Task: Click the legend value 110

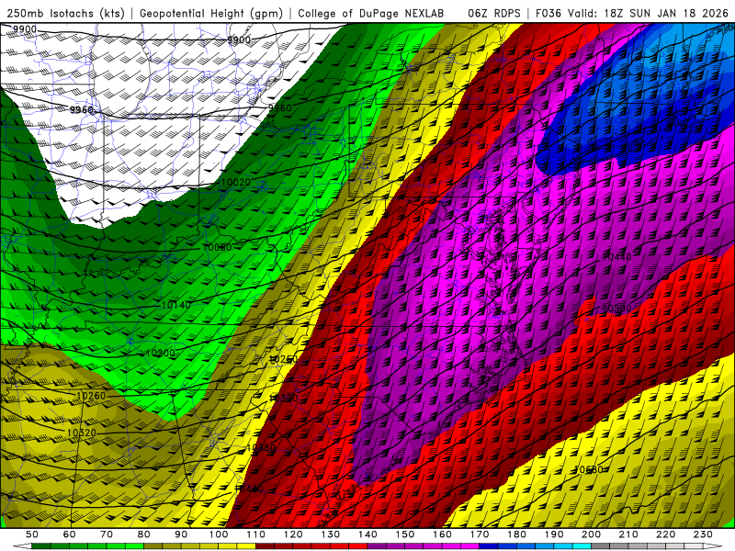Action: (x=256, y=534)
